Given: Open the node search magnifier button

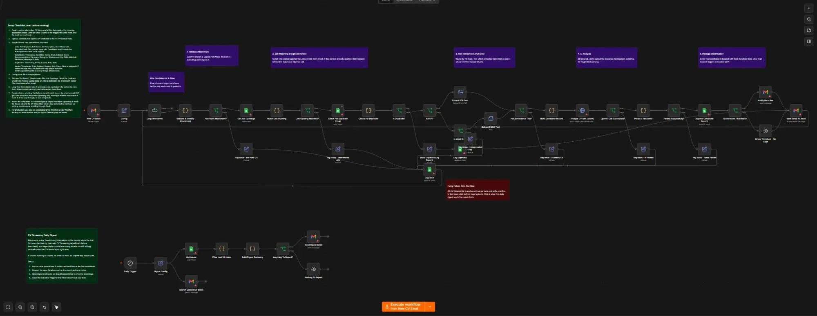Looking at the screenshot, I should click(x=809, y=19).
